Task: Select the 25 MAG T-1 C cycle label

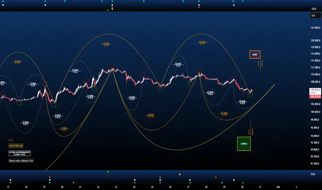Action: click(202, 43)
